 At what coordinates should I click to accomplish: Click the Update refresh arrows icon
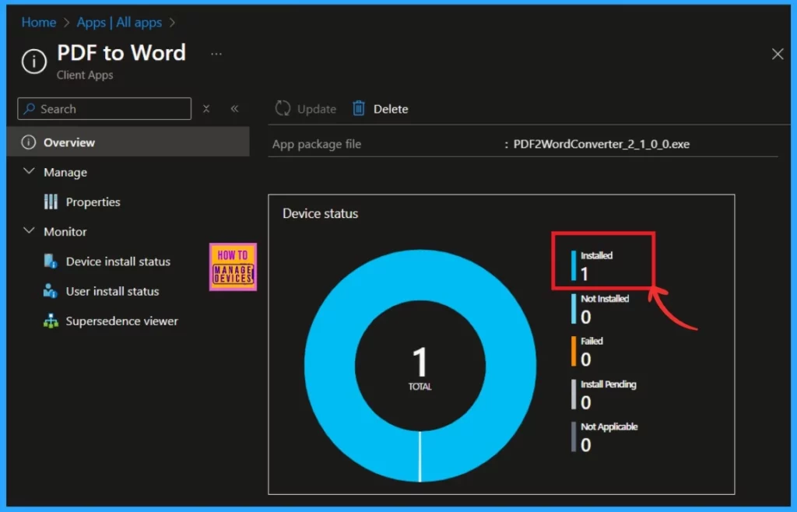point(283,108)
